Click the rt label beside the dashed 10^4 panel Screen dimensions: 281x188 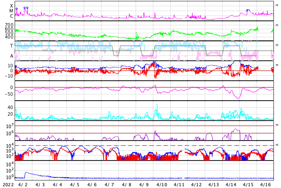(x=277, y=145)
